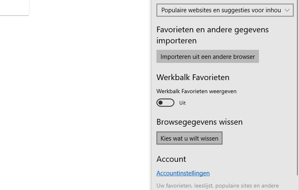299x190 pixels.
Task: Enable the 'Werkbalk Favorieten weergeven' toggle switch
Action: (165, 103)
